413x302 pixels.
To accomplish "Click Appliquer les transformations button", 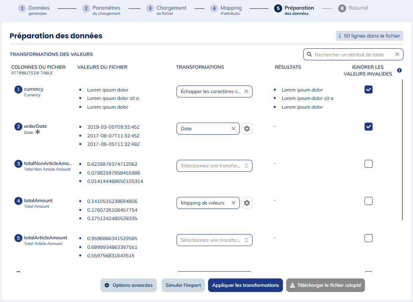I will tap(245, 285).
